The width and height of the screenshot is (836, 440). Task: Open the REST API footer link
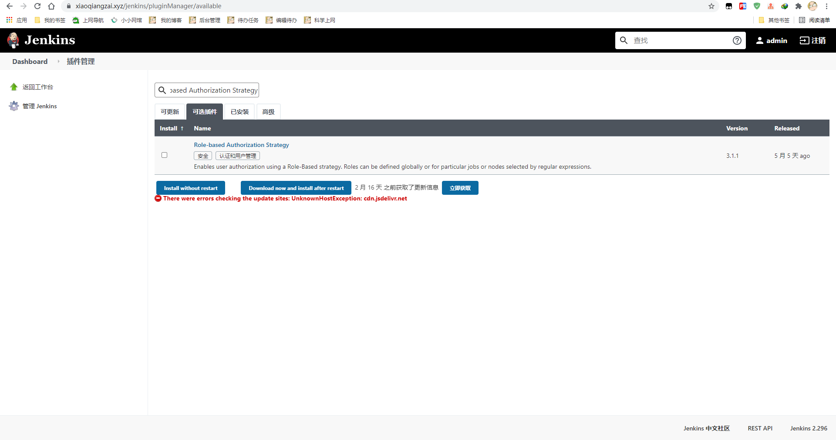[x=760, y=428]
